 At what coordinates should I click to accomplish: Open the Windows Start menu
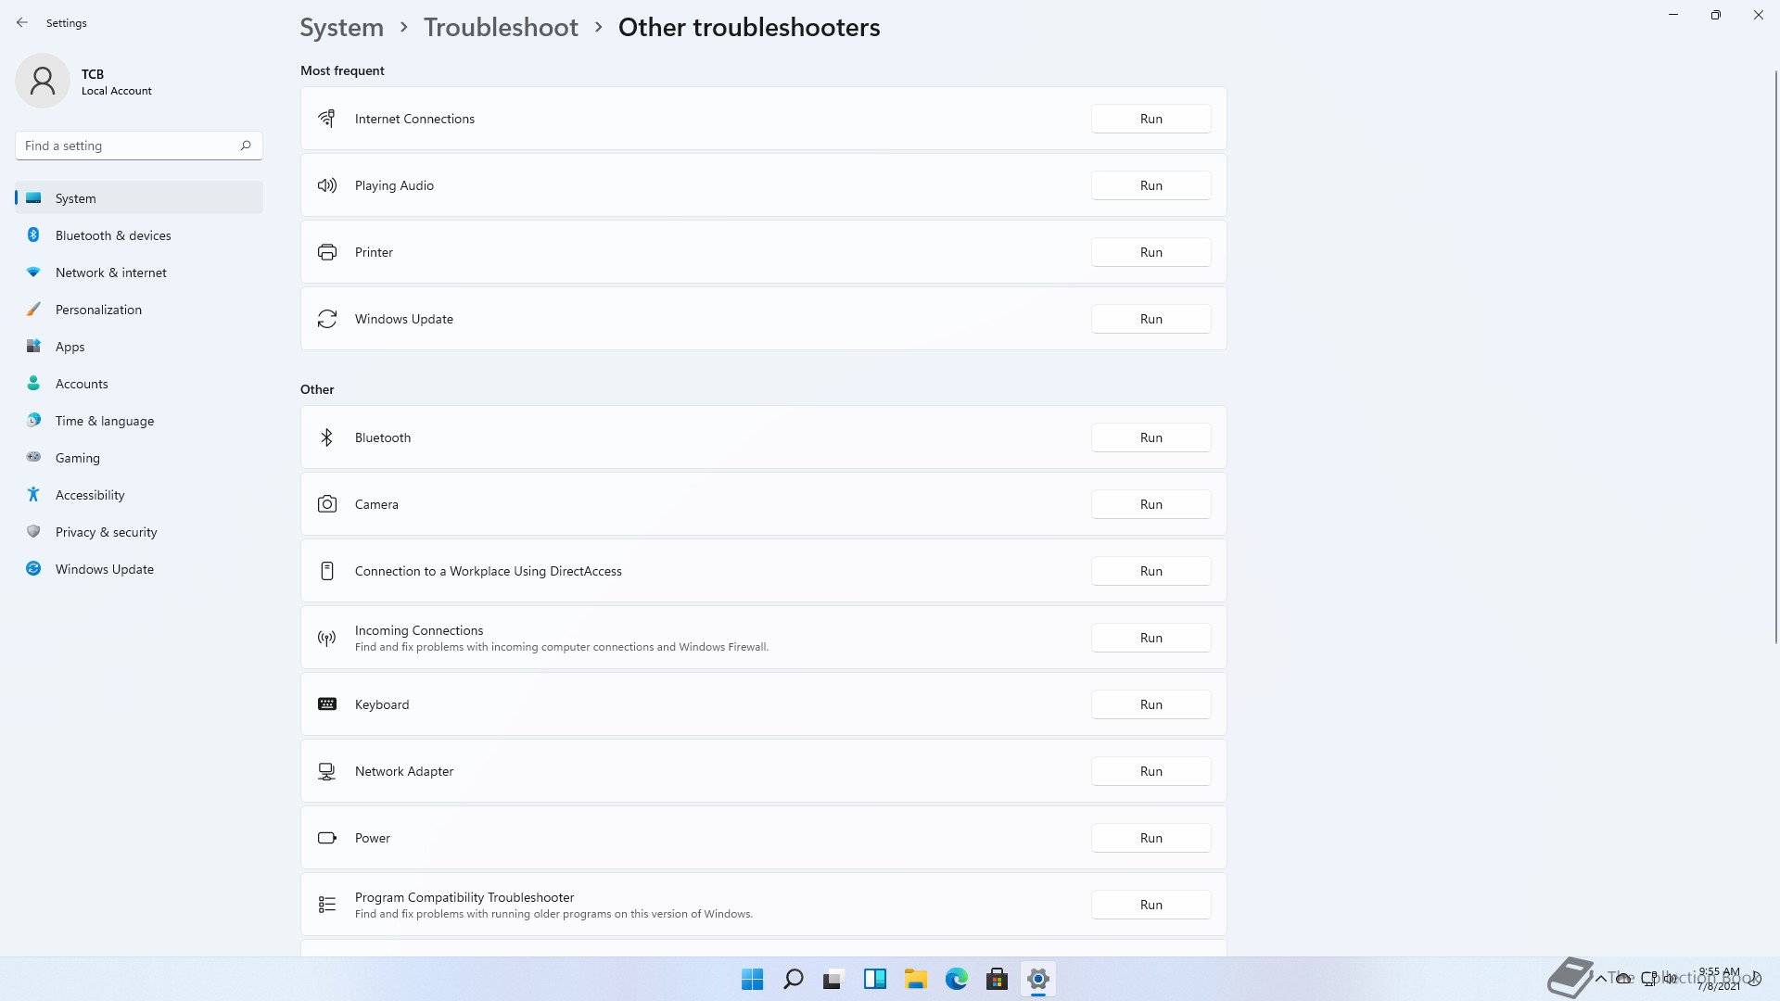(752, 979)
